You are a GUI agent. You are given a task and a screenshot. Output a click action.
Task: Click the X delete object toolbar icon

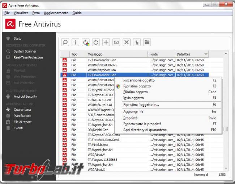tap(127, 42)
